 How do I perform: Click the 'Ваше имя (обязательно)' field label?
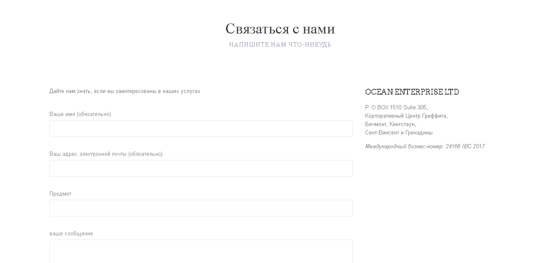80,113
